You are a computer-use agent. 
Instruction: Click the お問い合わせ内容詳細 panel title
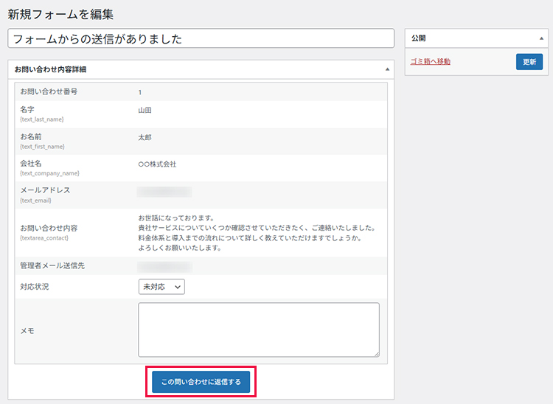pos(50,69)
